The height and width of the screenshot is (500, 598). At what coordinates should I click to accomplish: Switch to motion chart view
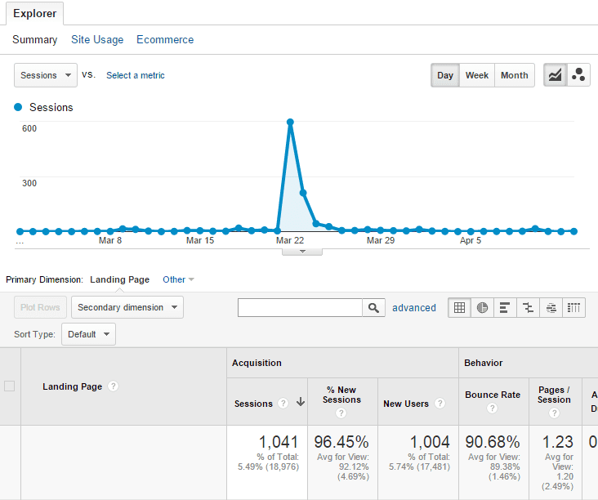pos(578,75)
